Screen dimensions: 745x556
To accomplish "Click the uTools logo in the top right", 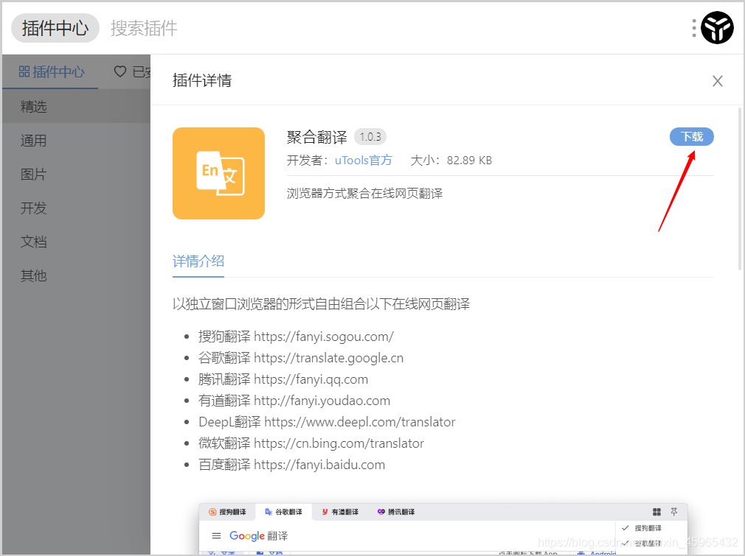I will (x=716, y=28).
